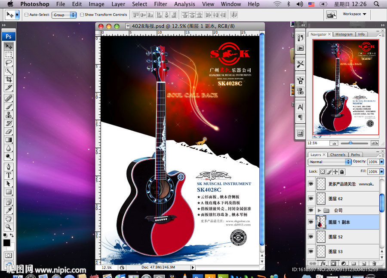Select the 图层 52 layer thumbnail
This screenshot has height=278, width=387.
point(321,237)
